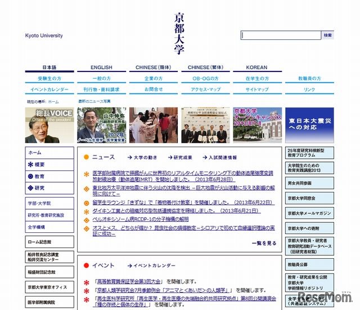Screen dimensions: 360x310
Task: Open 刊行物・資料請求 nav item
Action: (101, 89)
